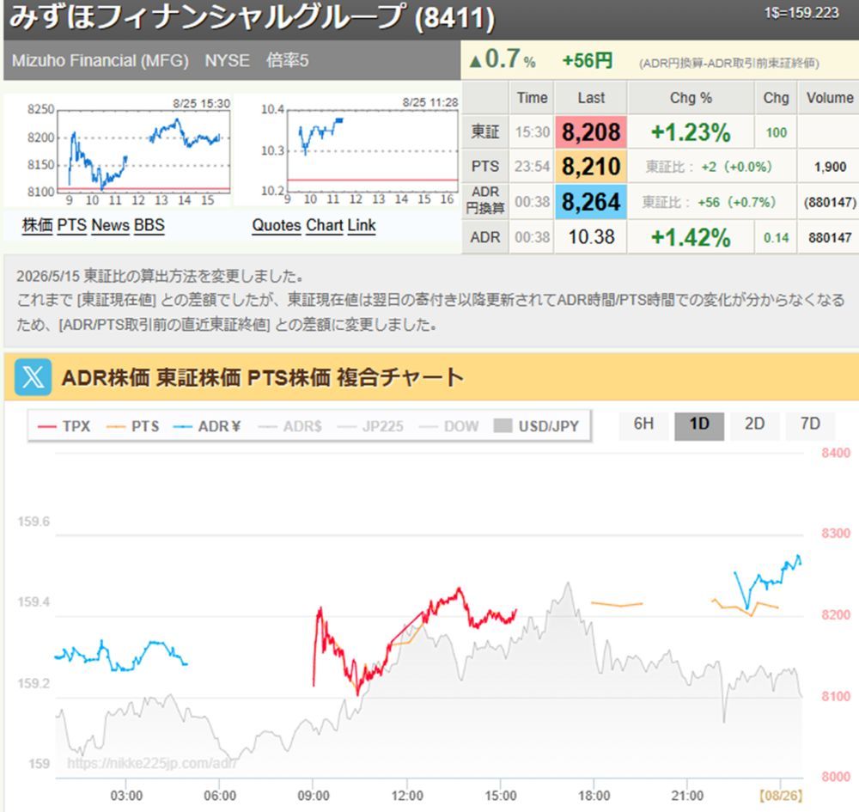Open the PTS link under Tokyo chart

tap(72, 225)
